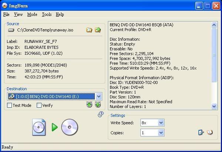
Task: Select the BENQ DVD DD DW1640 (E:) entry
Action: click(52, 97)
